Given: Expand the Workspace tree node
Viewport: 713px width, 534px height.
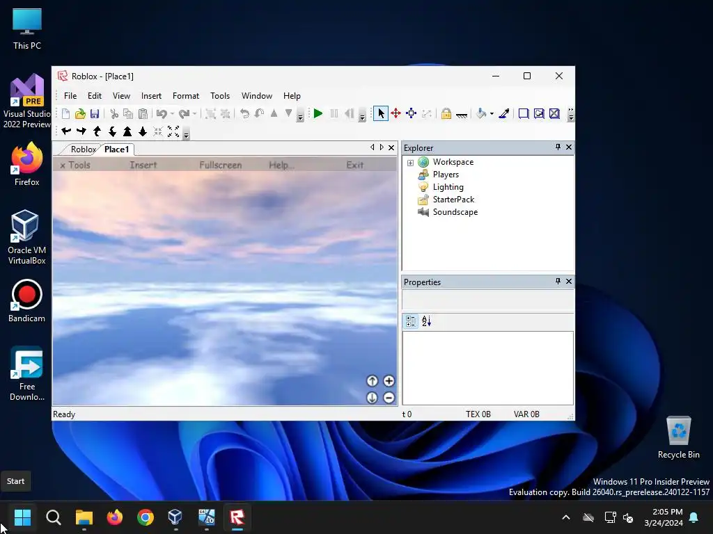Looking at the screenshot, I should tap(410, 163).
